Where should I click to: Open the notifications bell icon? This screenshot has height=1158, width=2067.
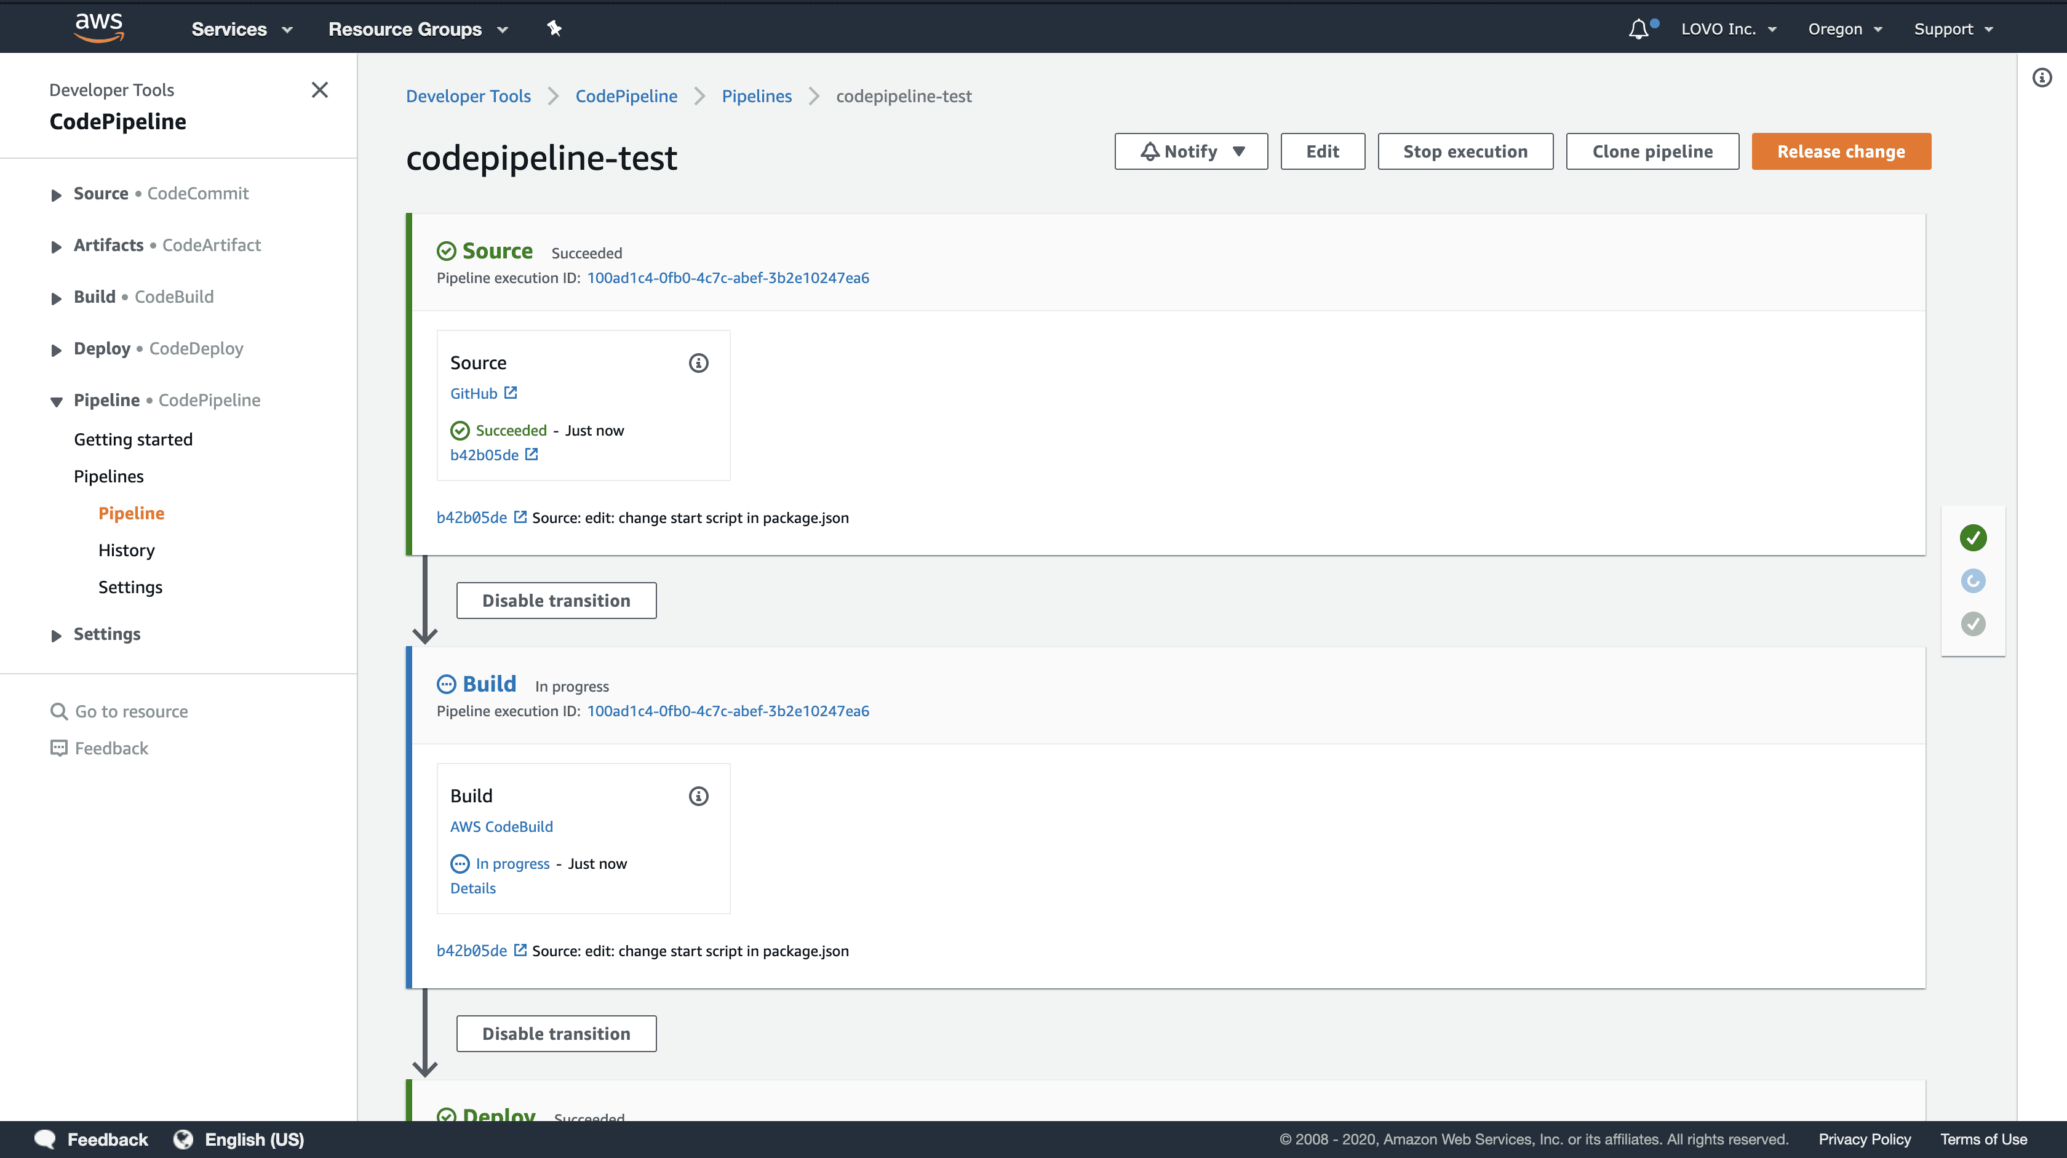[x=1639, y=29]
